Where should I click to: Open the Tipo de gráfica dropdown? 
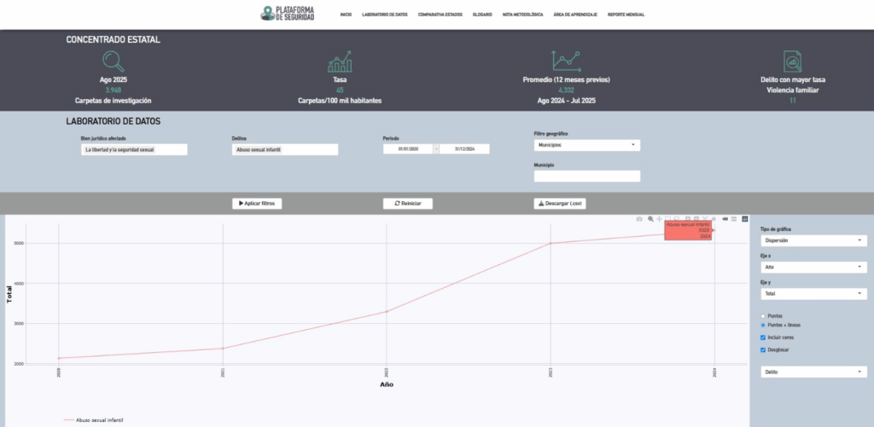coord(813,240)
